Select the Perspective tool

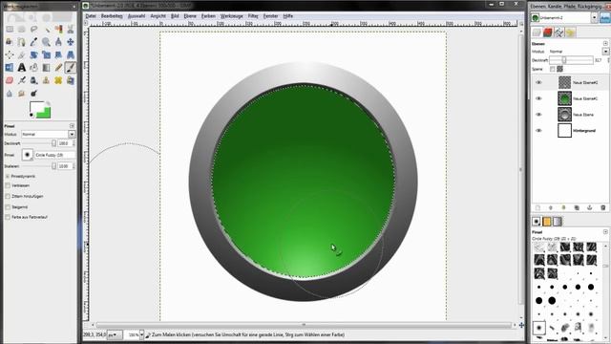pos(71,54)
